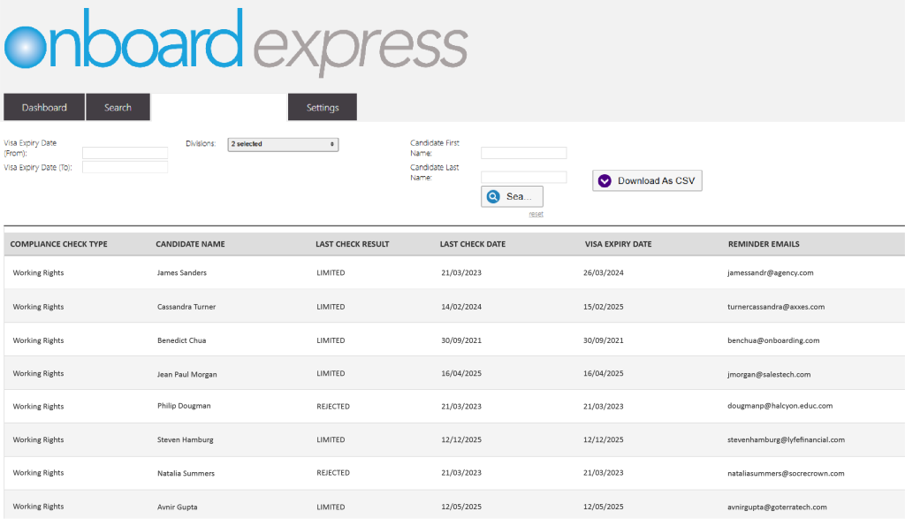Click the magnifier icon on Search button
Viewport: 905px width, 519px height.
(x=494, y=196)
